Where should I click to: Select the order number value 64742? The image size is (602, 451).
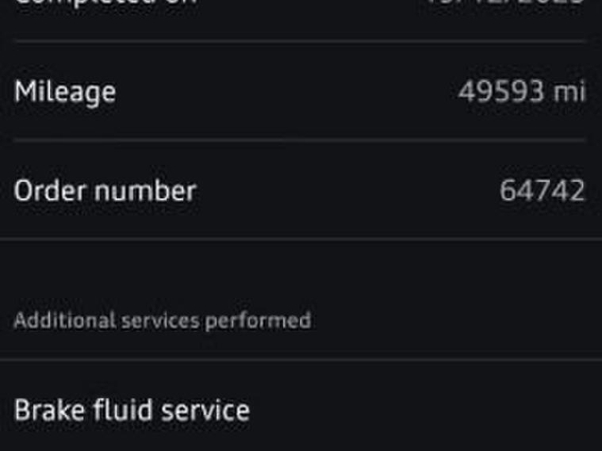coord(543,191)
